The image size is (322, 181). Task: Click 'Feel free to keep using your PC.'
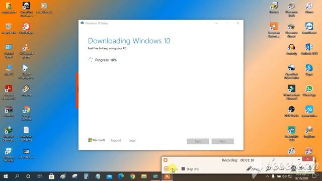click(107, 48)
